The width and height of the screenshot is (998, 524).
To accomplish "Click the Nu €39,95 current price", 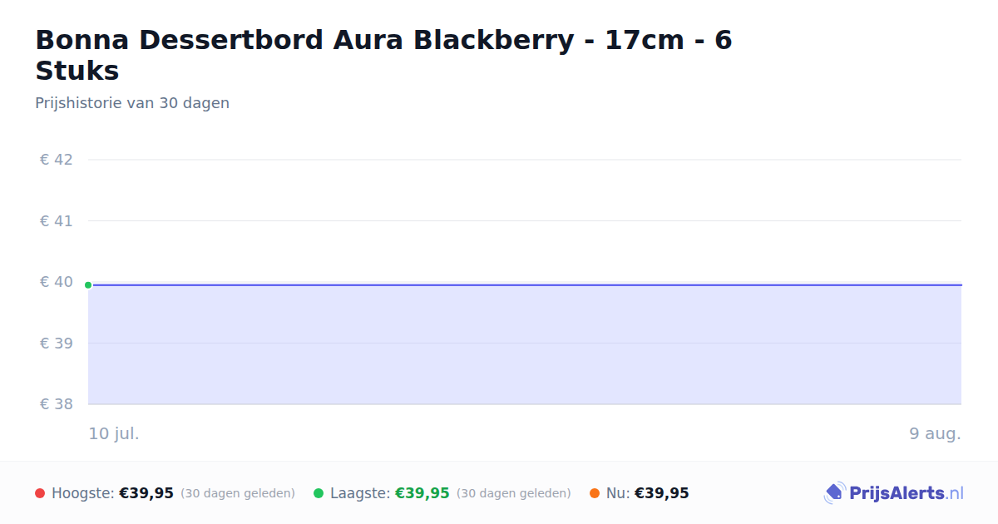I will coord(662,493).
